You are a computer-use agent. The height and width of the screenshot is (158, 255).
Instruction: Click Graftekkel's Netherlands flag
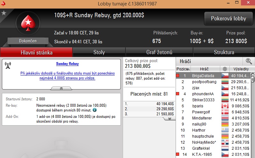tap(225, 148)
